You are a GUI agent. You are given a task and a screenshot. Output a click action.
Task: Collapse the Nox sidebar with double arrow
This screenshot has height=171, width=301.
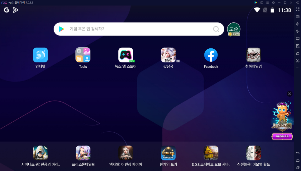click(298, 2)
